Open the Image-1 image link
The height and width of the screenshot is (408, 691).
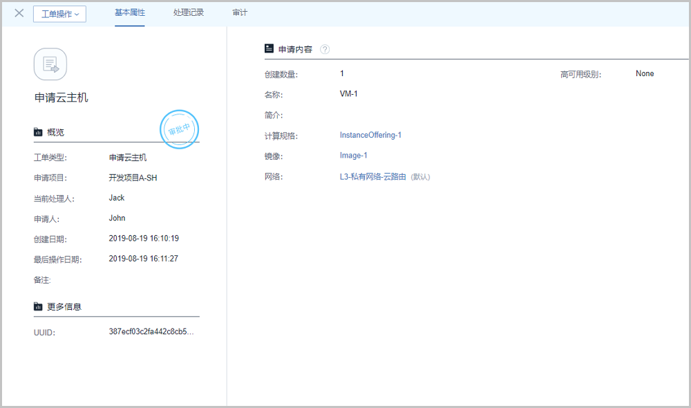[x=353, y=156]
